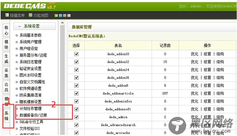Open 文件校验[S] page
Viewport: 237px width, 136px height.
point(30,128)
